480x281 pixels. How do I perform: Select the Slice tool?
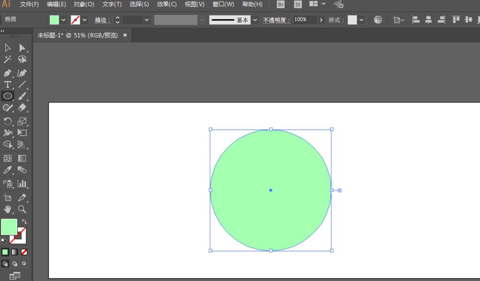tap(22, 197)
